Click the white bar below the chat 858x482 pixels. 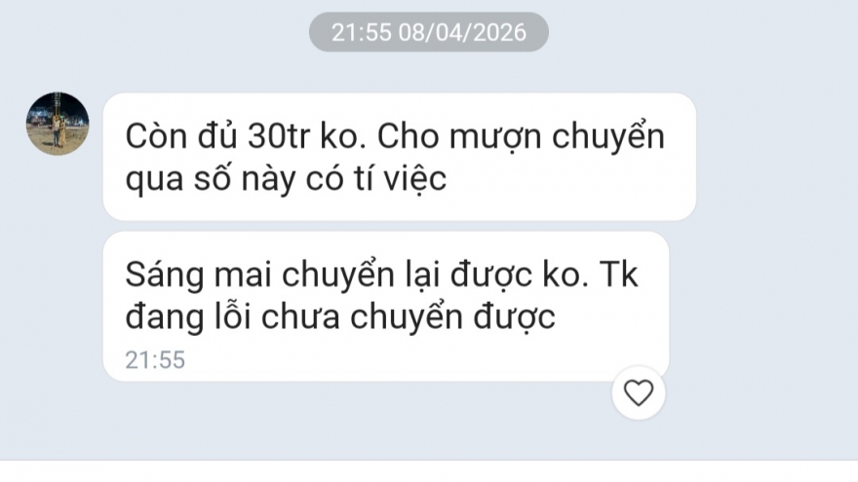point(429,471)
